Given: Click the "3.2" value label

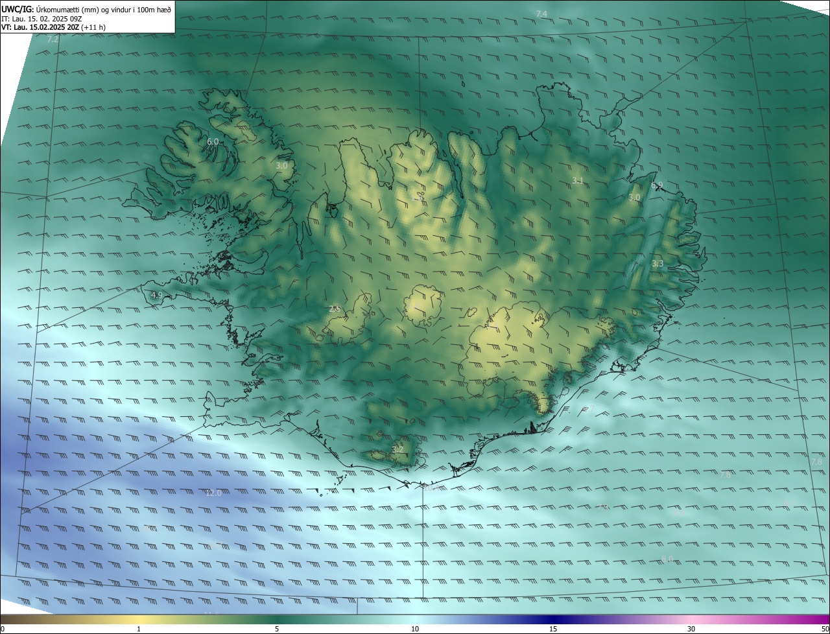Looking at the screenshot, I should (397, 449).
